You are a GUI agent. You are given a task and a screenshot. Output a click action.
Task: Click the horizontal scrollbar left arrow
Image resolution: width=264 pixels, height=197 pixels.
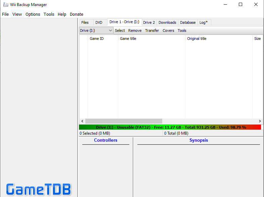coord(82,121)
